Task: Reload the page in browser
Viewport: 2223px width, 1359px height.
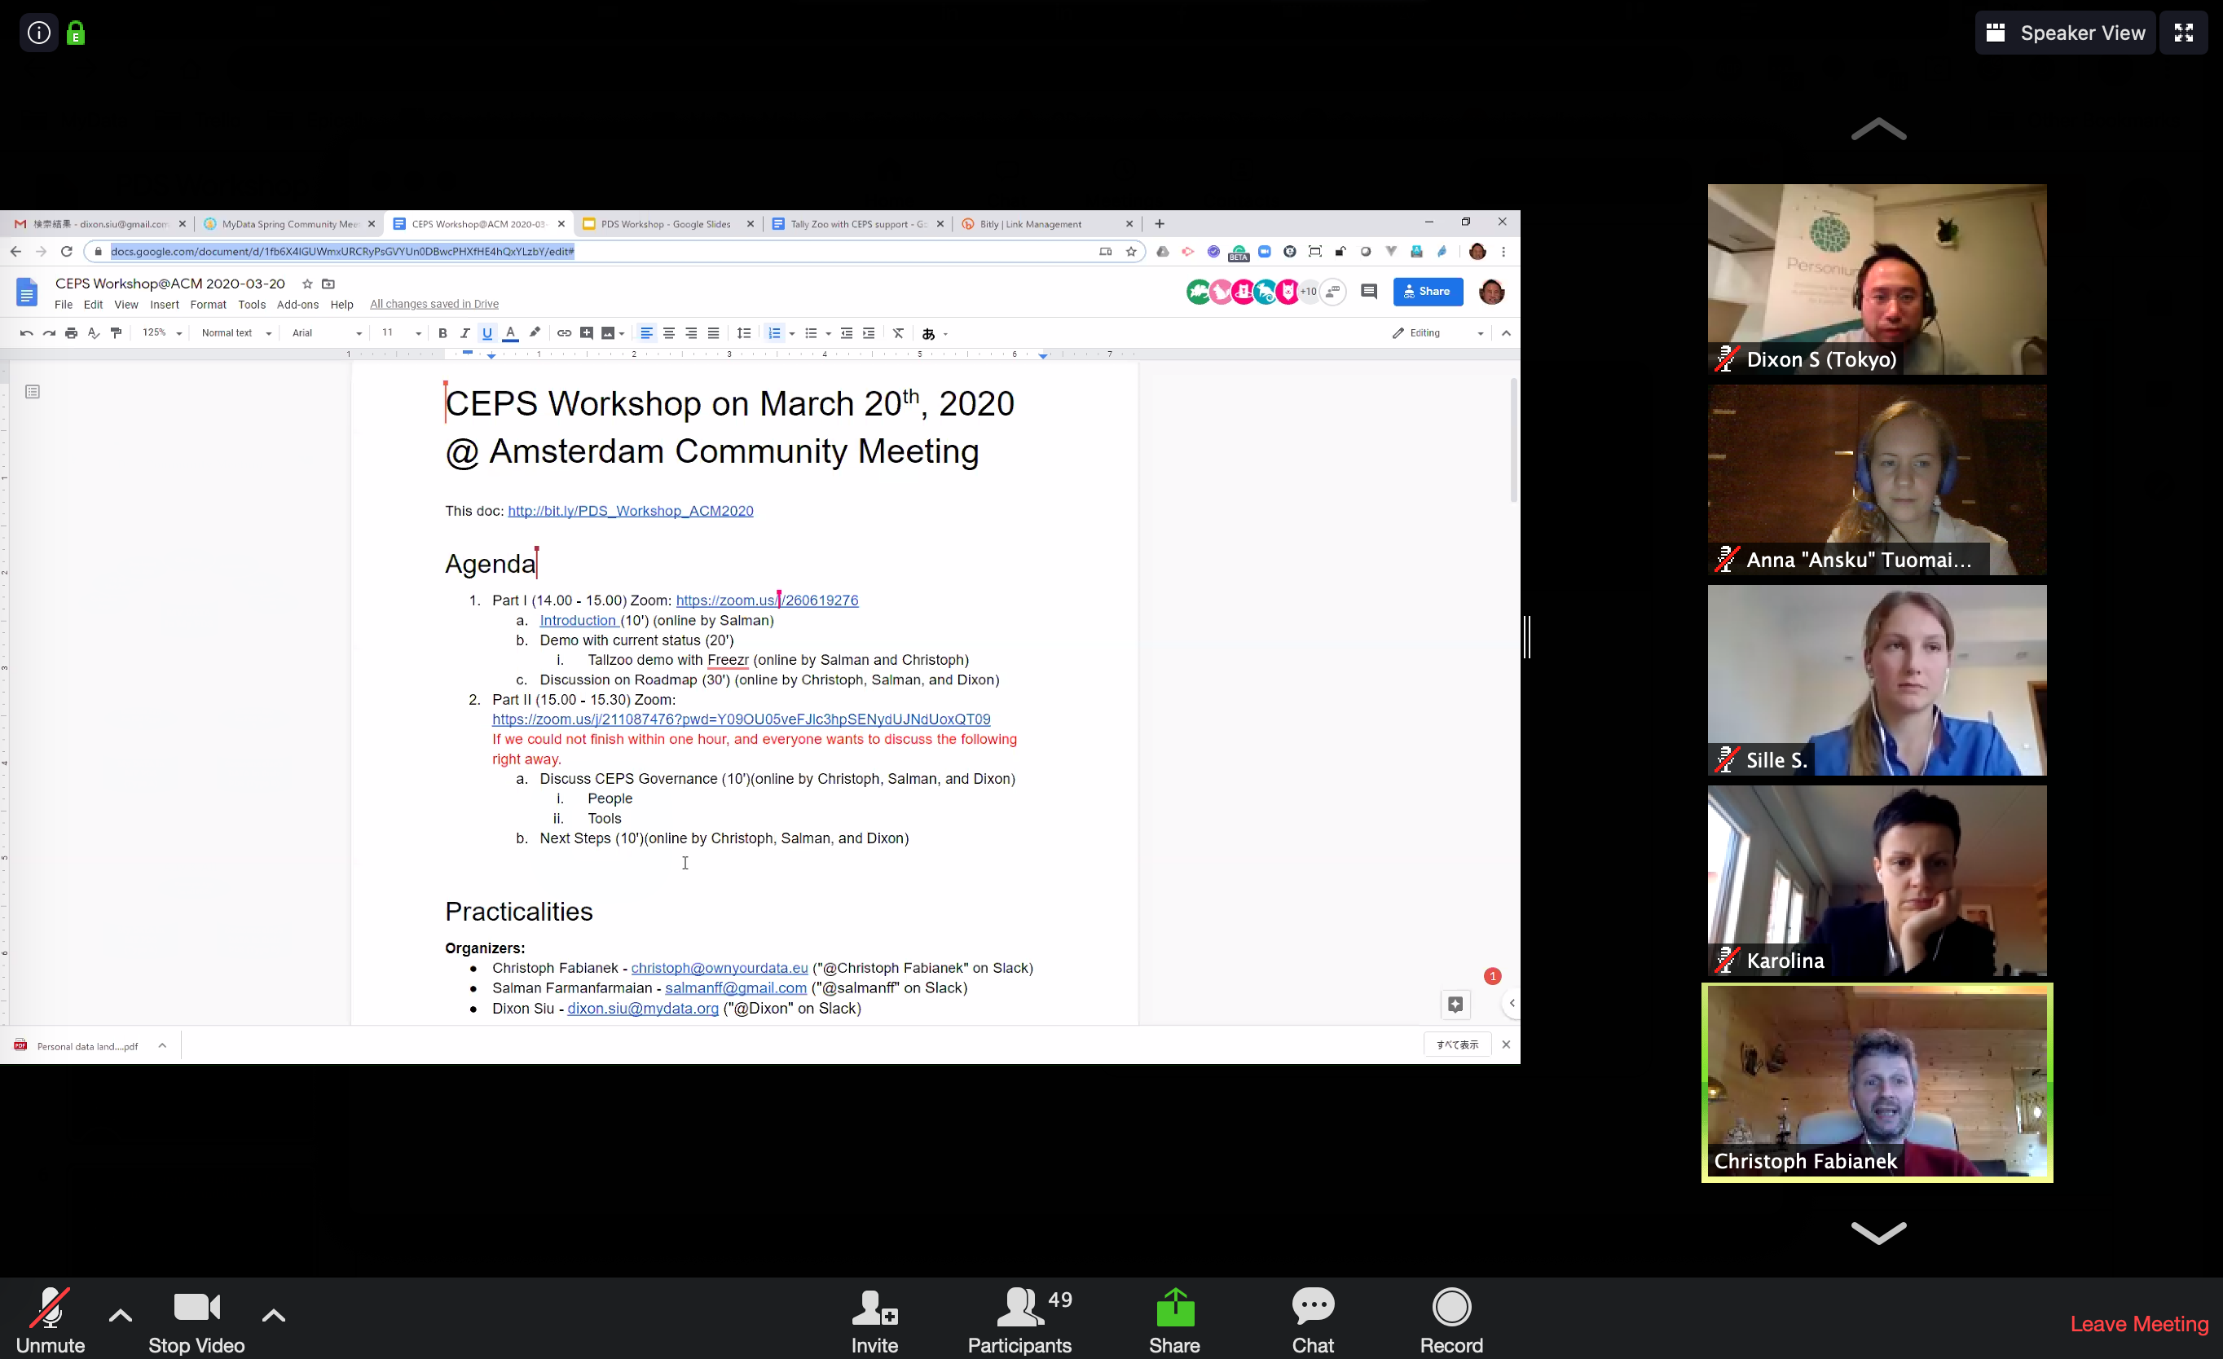Action: pyautogui.click(x=66, y=251)
